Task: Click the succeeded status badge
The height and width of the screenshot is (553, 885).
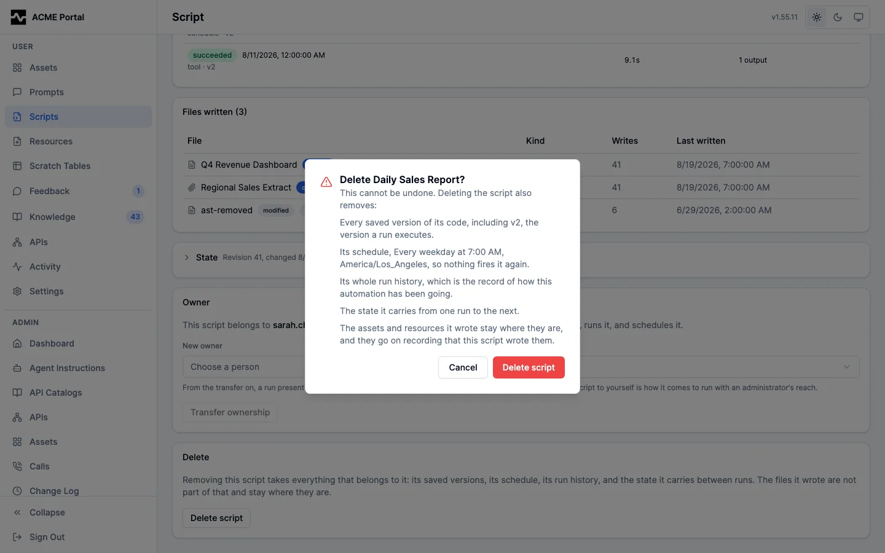Action: point(212,55)
